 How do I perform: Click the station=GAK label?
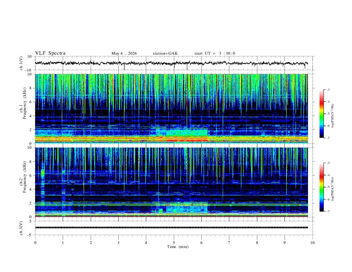(165, 53)
